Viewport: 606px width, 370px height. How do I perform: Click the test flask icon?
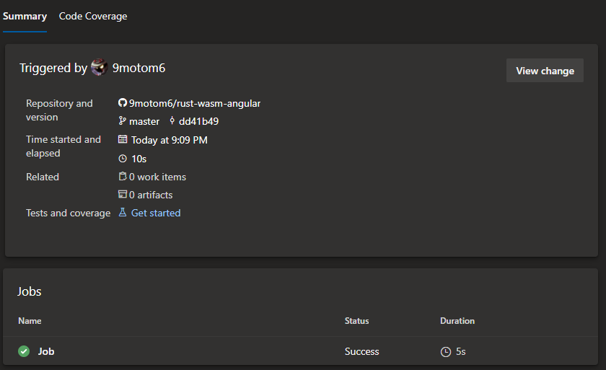coord(123,212)
